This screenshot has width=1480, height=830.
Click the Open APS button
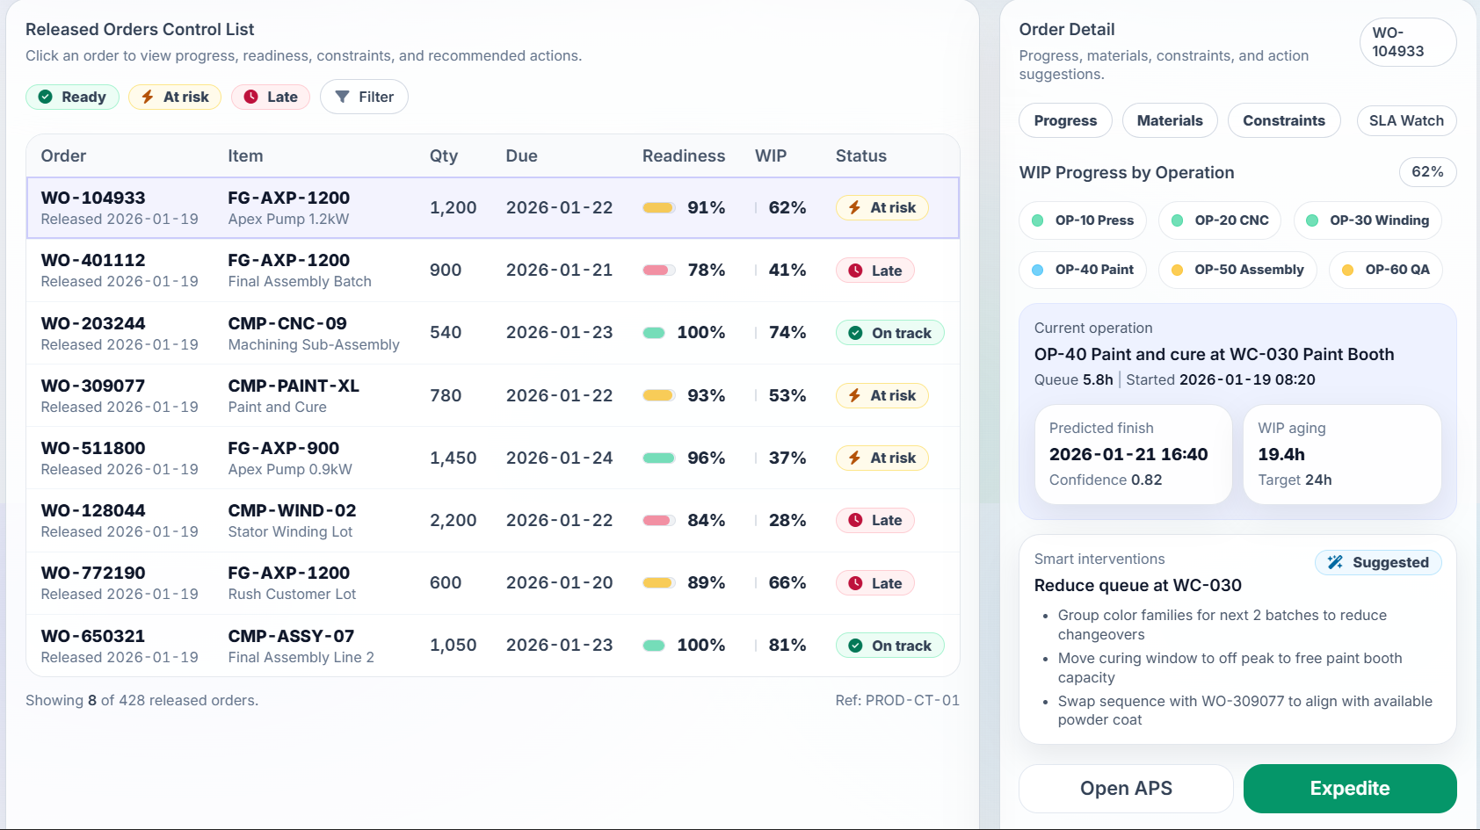point(1125,789)
